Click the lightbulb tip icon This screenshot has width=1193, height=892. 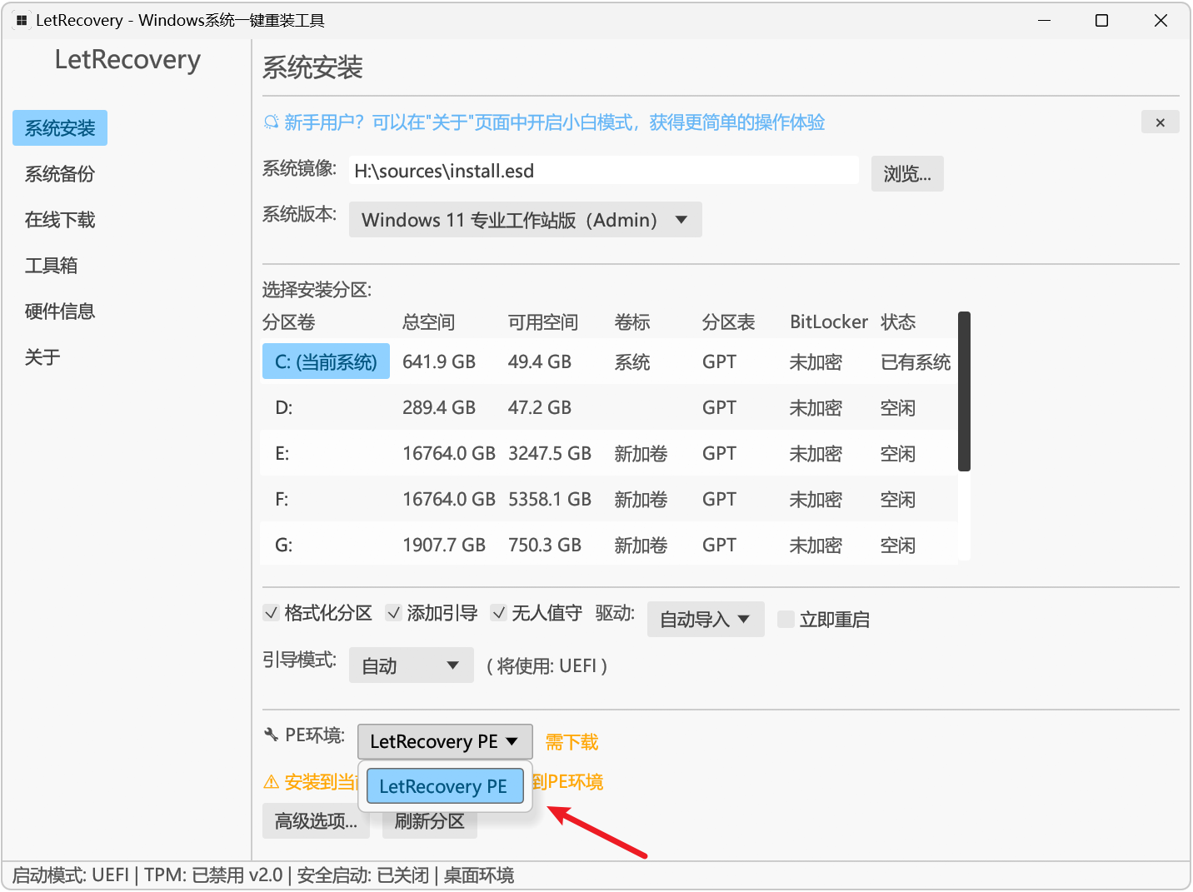tap(271, 122)
